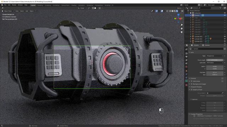Toggle the snapping magnet icon

click(x=93, y=8)
